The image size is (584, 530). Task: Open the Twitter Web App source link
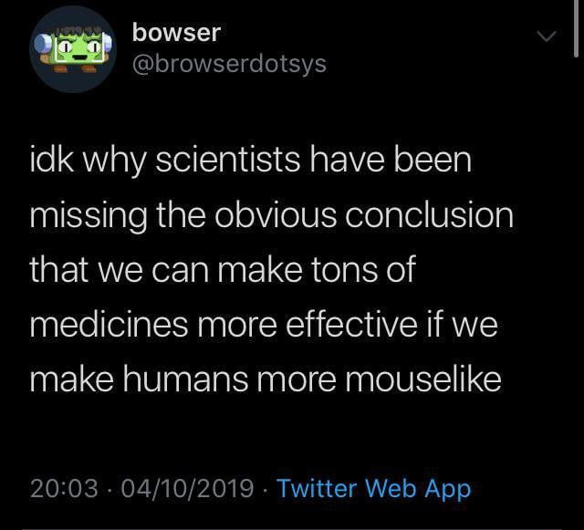click(373, 488)
